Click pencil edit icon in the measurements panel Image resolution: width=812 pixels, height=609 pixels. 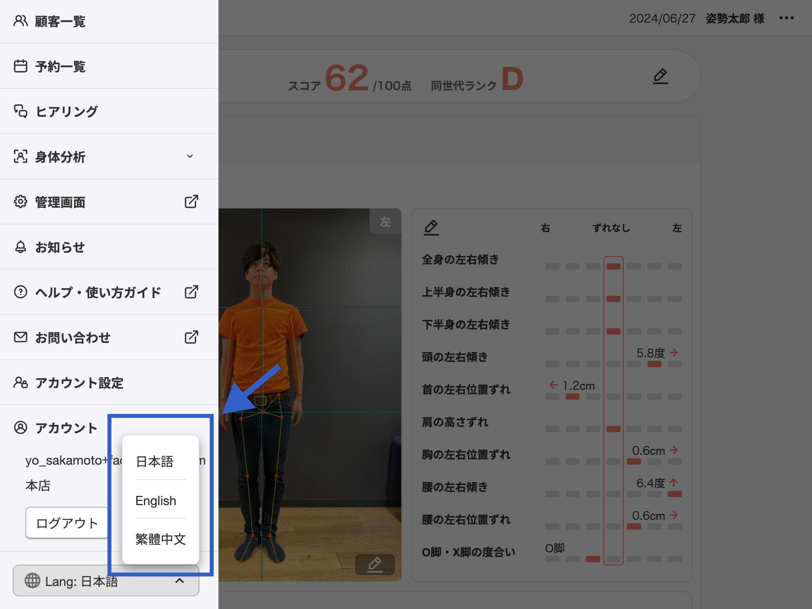(431, 228)
